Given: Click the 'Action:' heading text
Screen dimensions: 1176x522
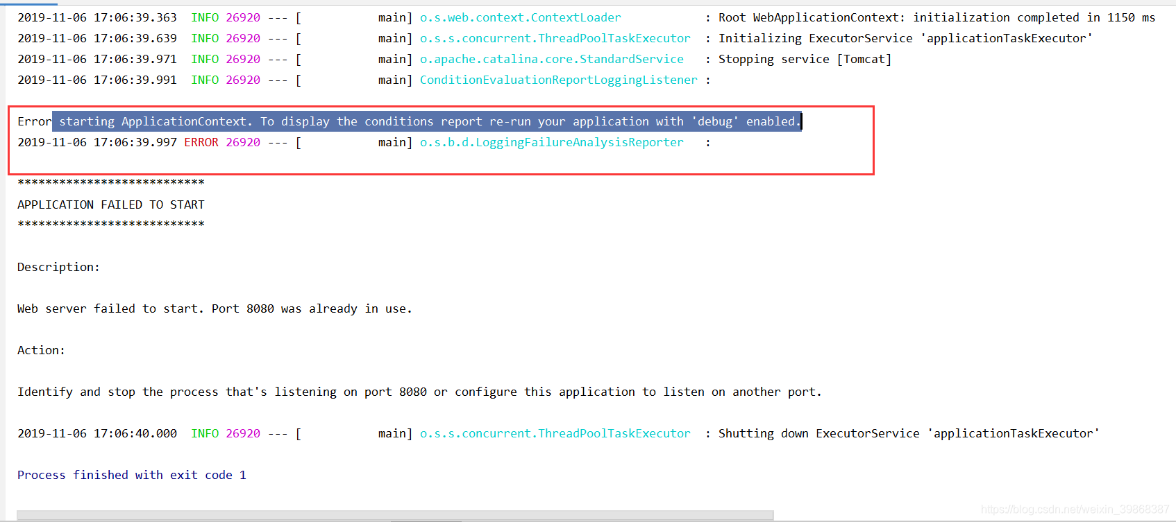Looking at the screenshot, I should coord(41,350).
